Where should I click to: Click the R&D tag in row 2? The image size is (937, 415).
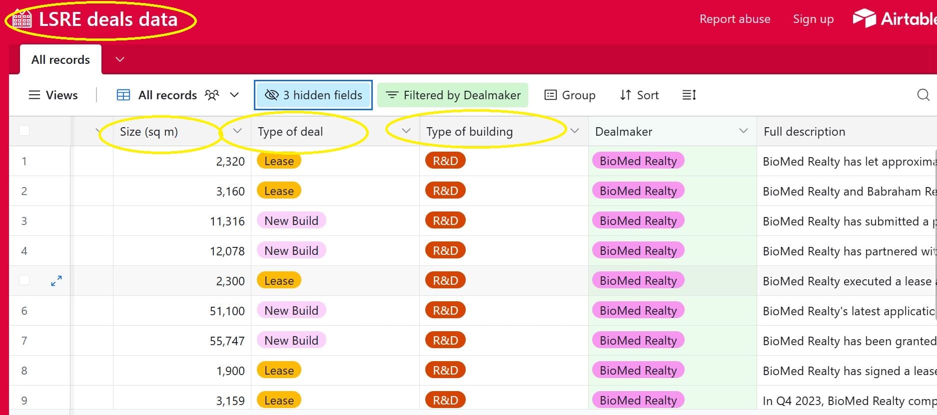click(x=445, y=191)
